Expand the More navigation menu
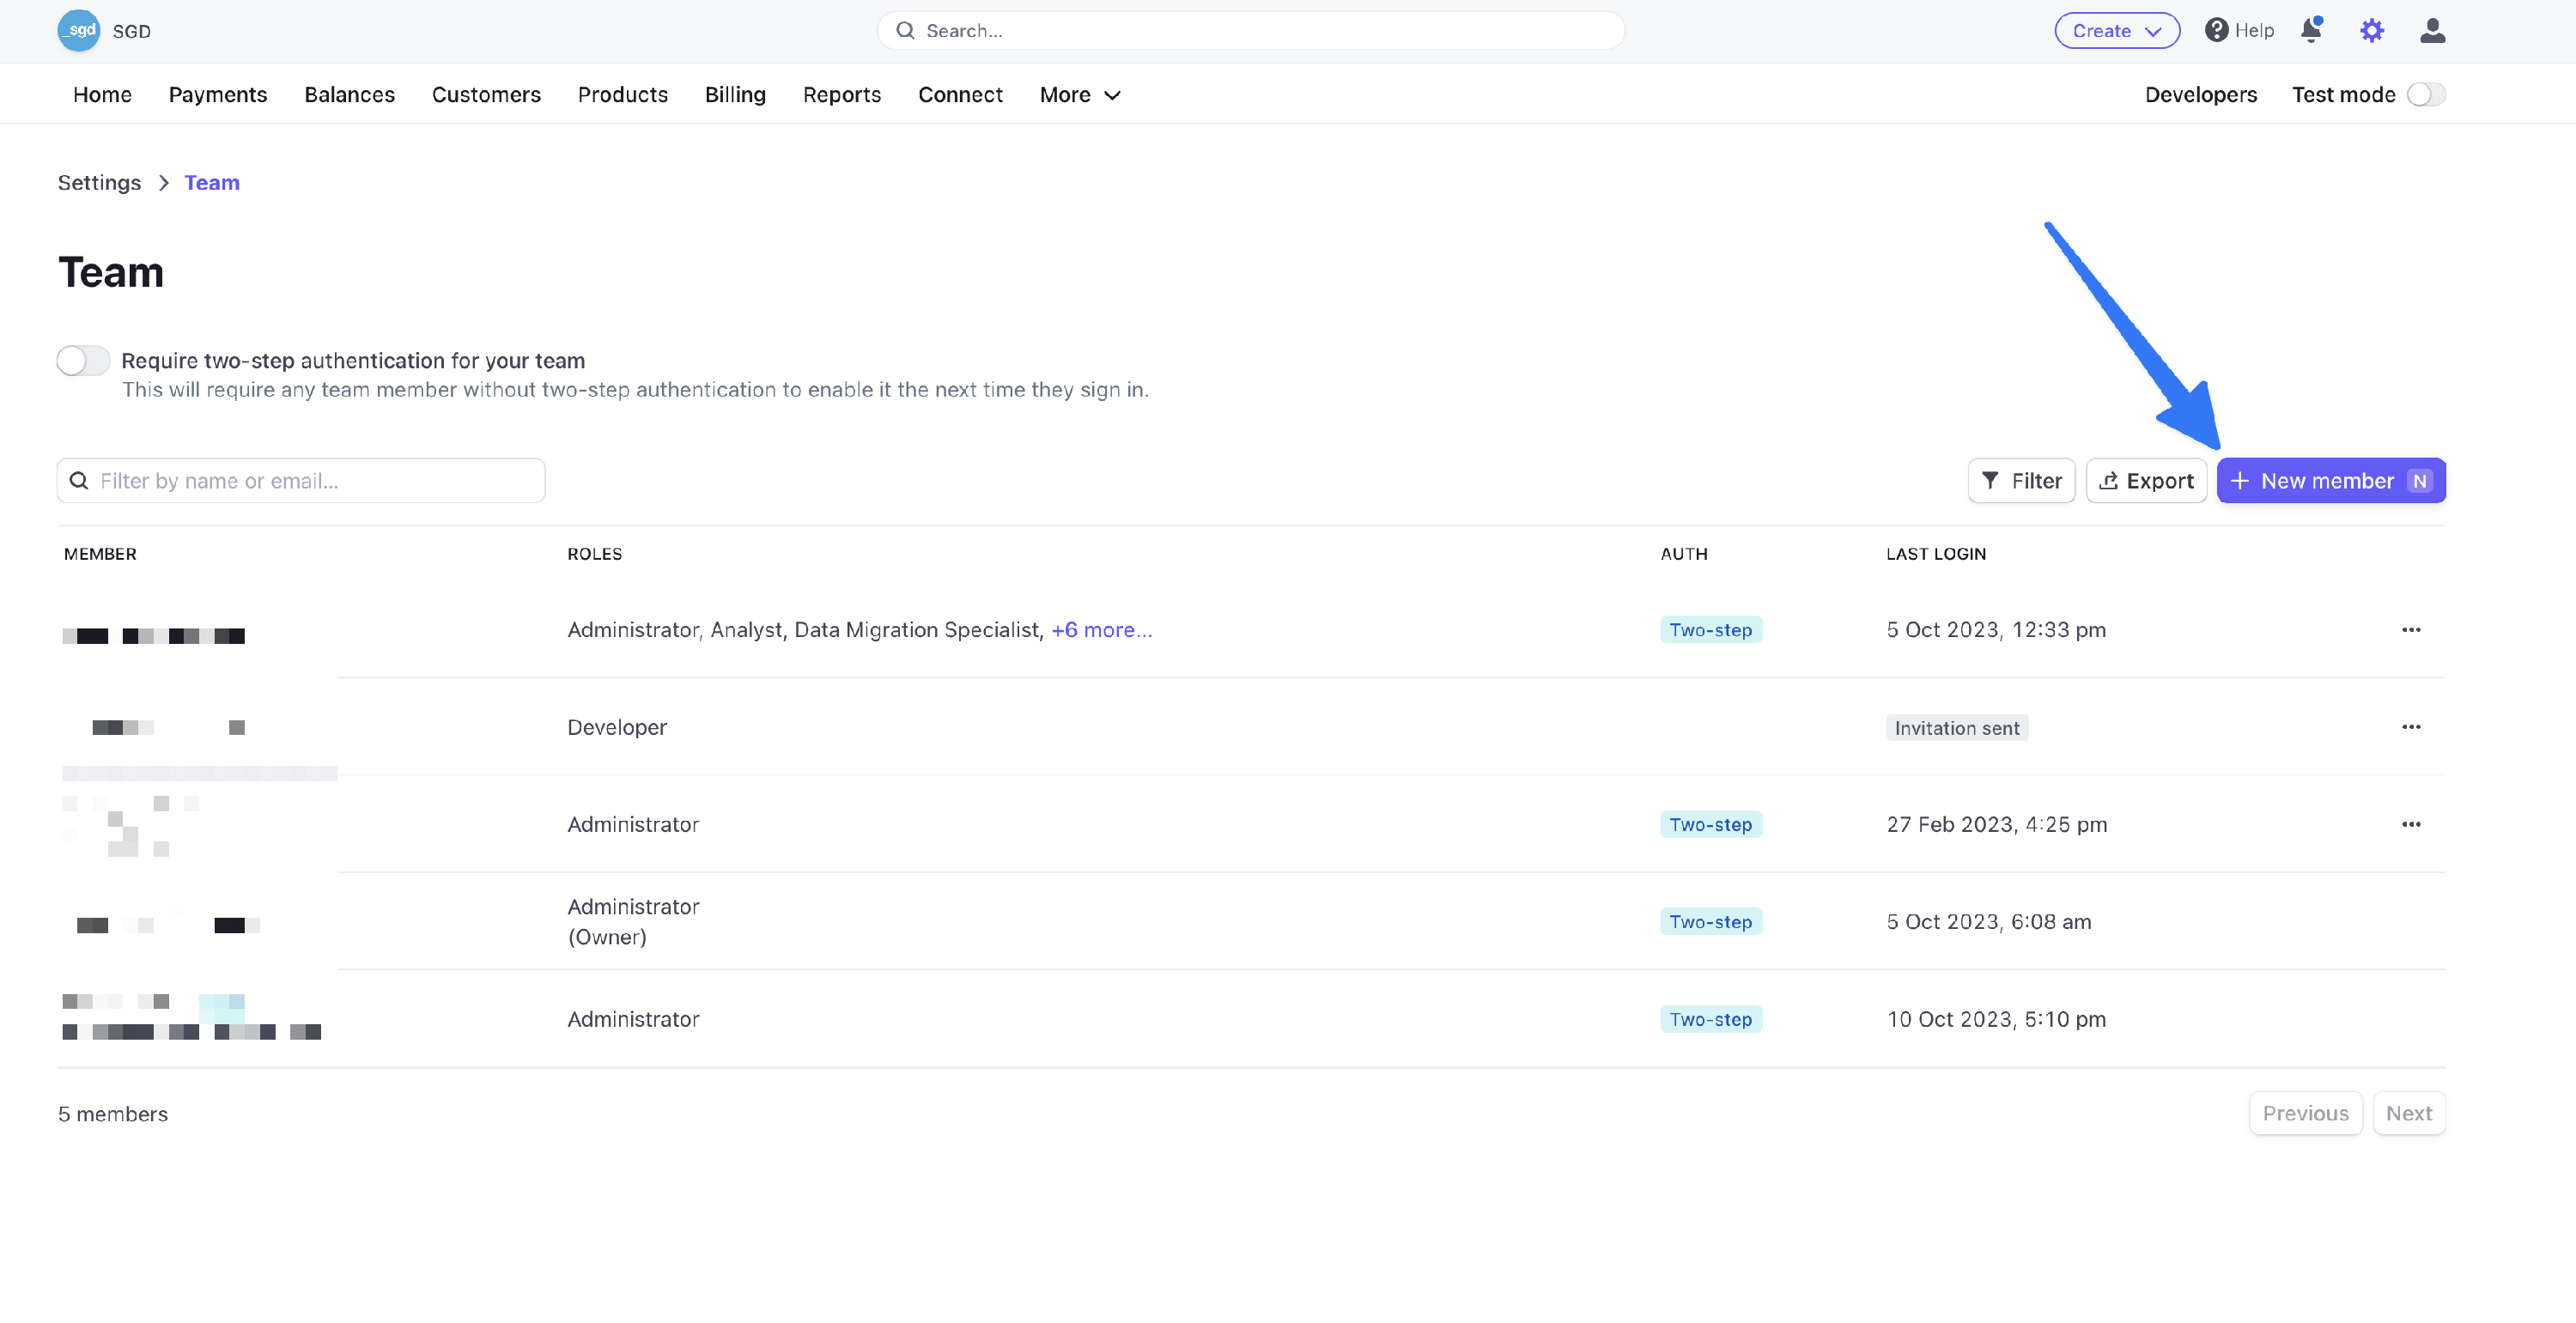The width and height of the screenshot is (2576, 1323). 1079,95
